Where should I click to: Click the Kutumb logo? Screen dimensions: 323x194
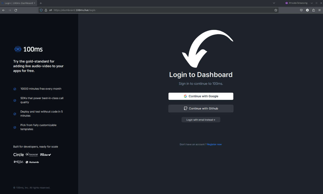(32, 162)
